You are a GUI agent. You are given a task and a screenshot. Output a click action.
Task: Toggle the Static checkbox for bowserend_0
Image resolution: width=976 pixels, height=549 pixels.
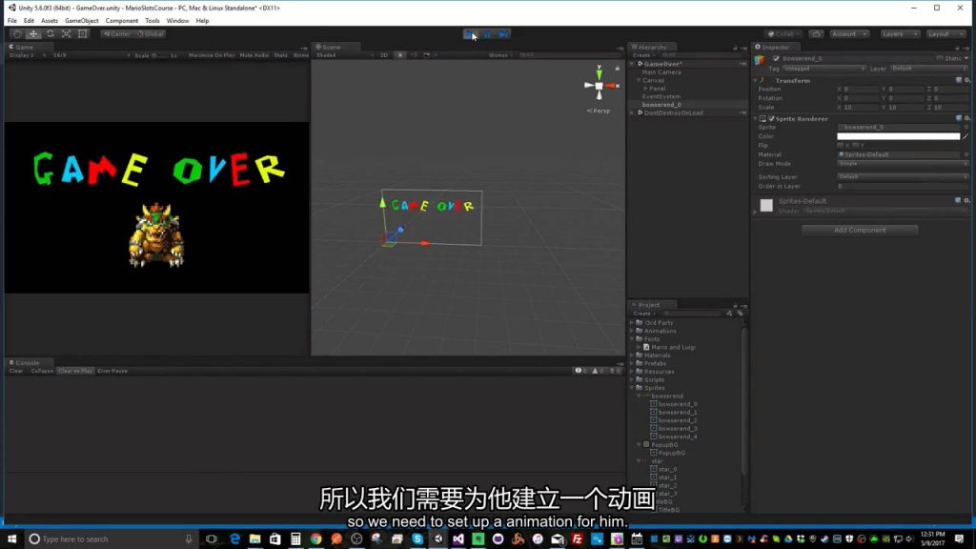[x=940, y=57]
